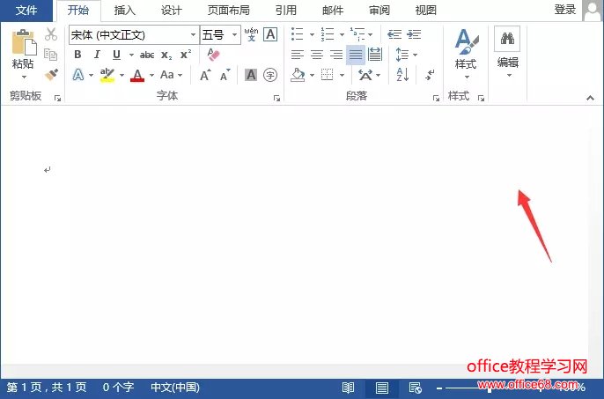This screenshot has width=604, height=399.
Task: Increase paragraph indent
Action: pos(414,34)
